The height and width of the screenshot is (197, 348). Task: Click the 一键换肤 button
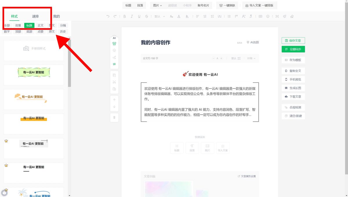tap(227, 5)
